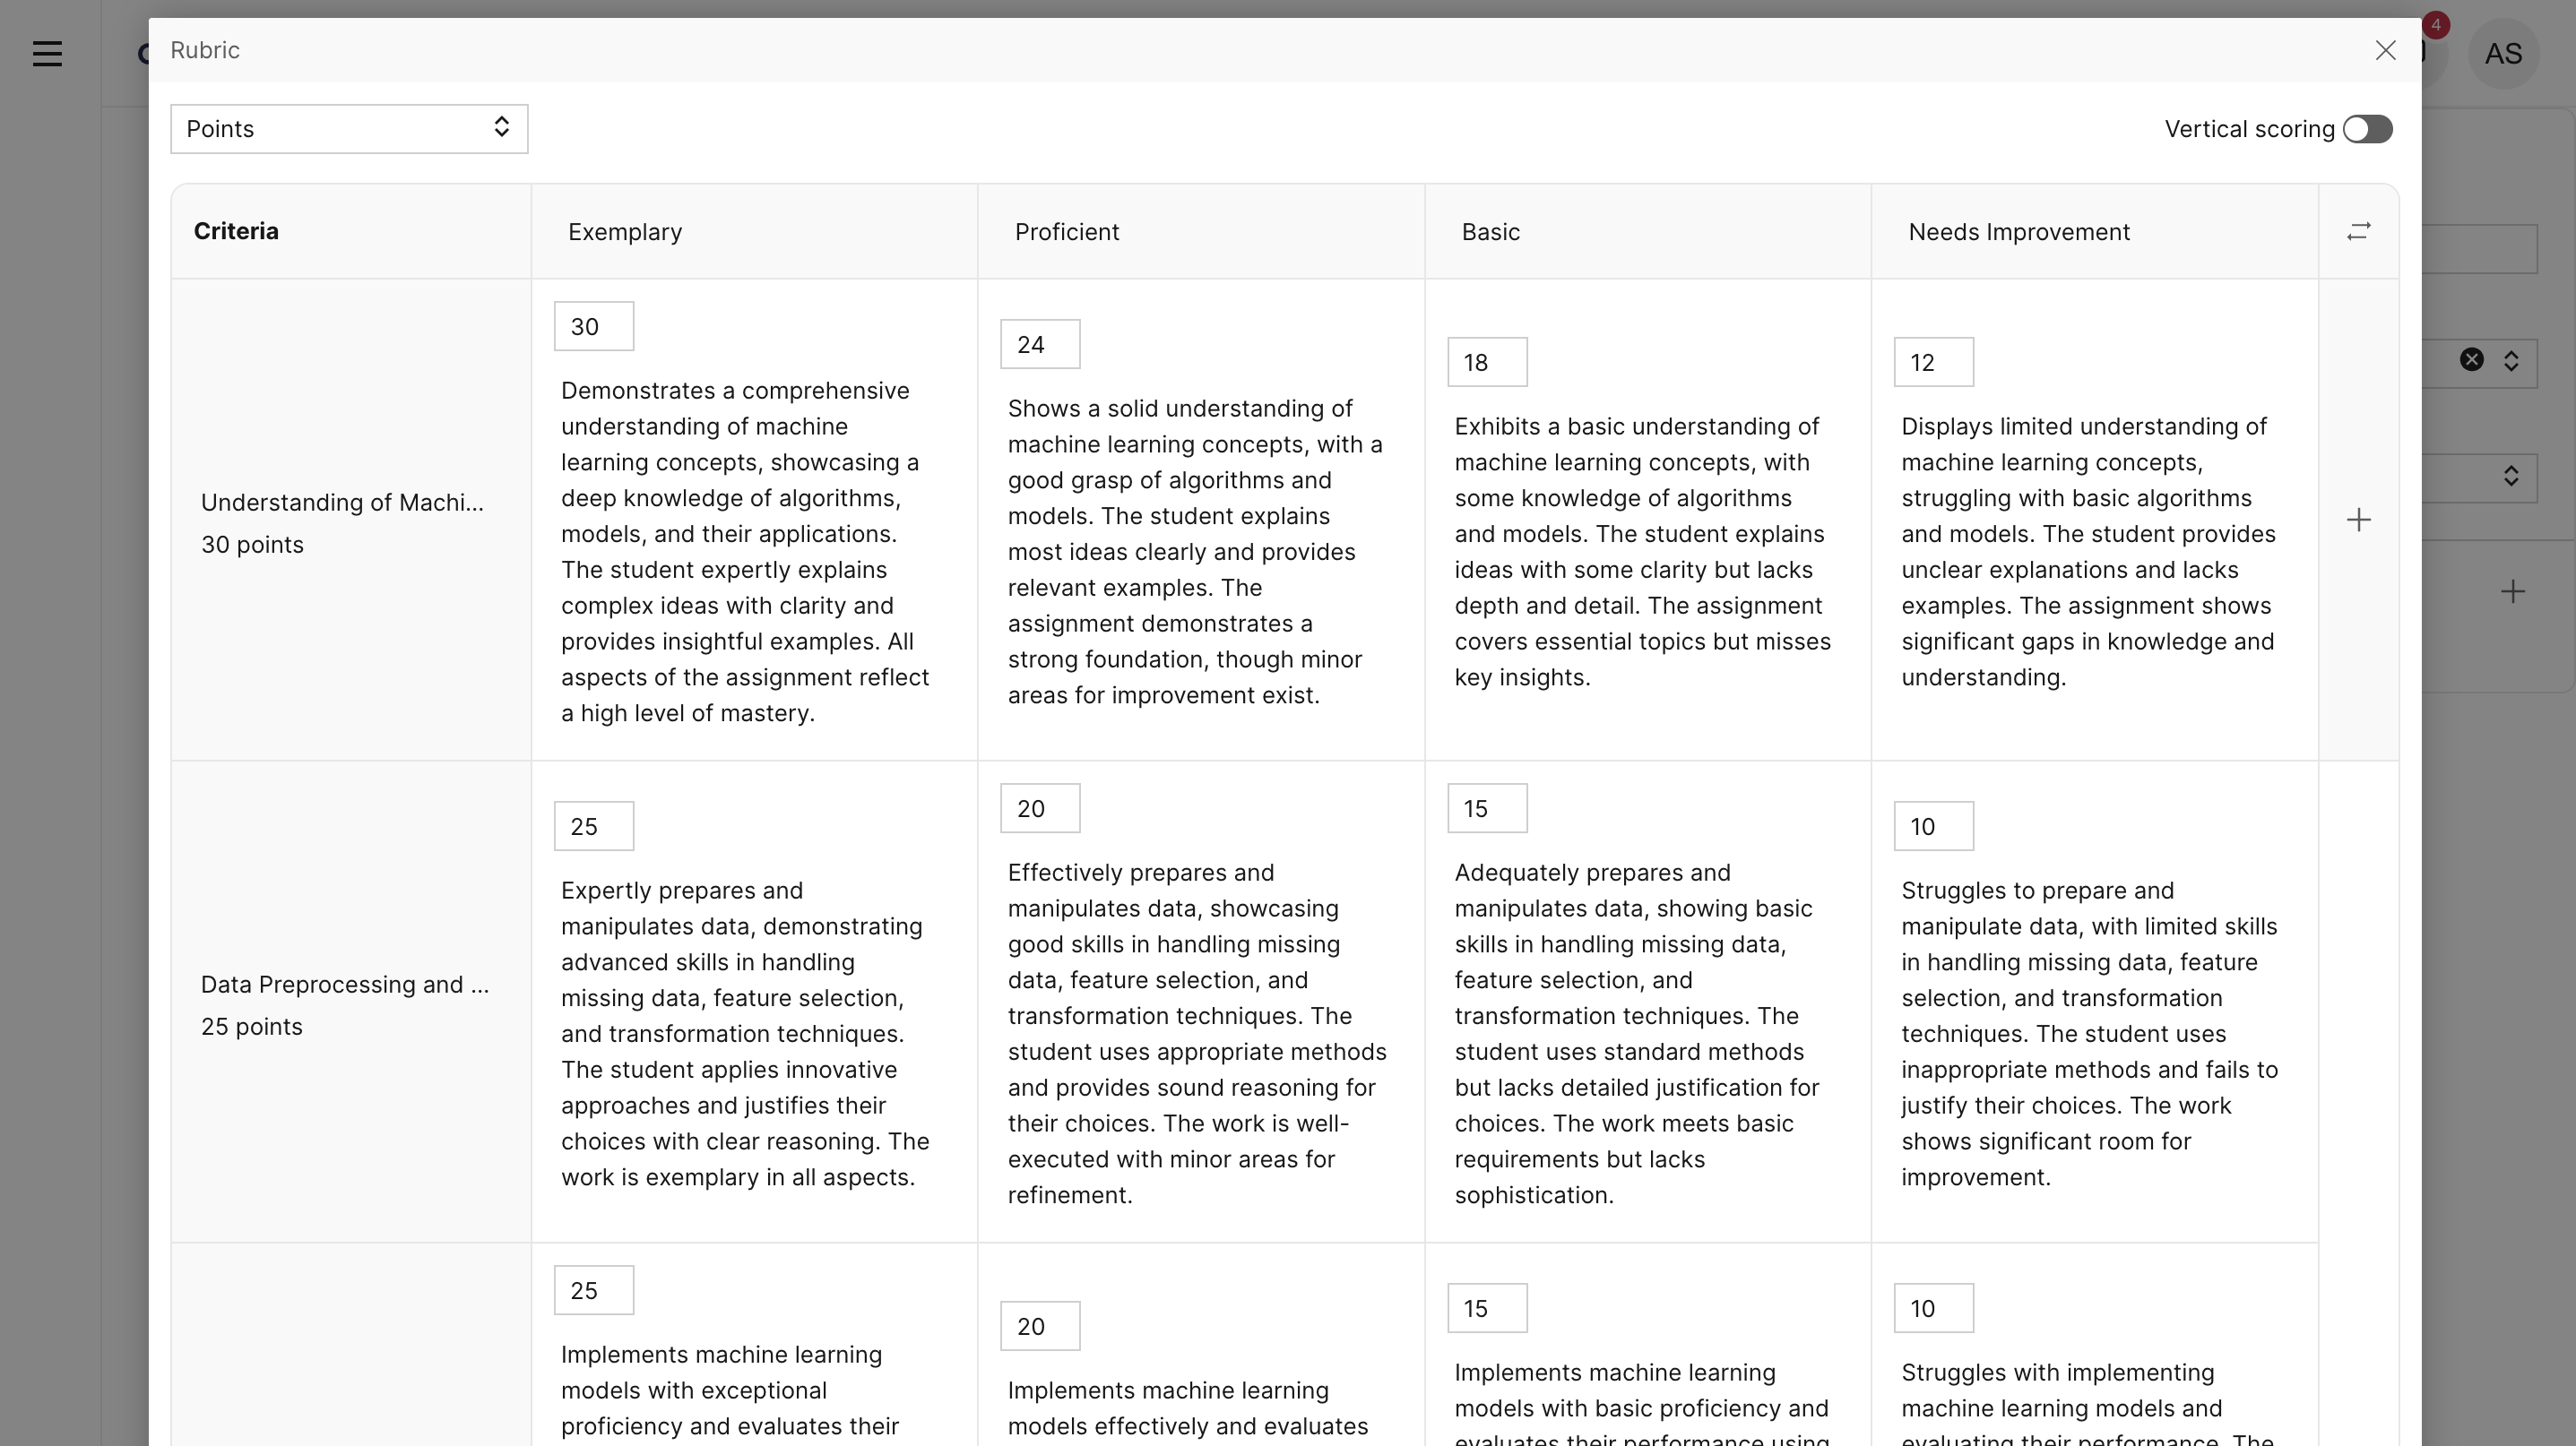Click the Understanding of Machi... criterion
The width and height of the screenshot is (2576, 1446).
342,503
